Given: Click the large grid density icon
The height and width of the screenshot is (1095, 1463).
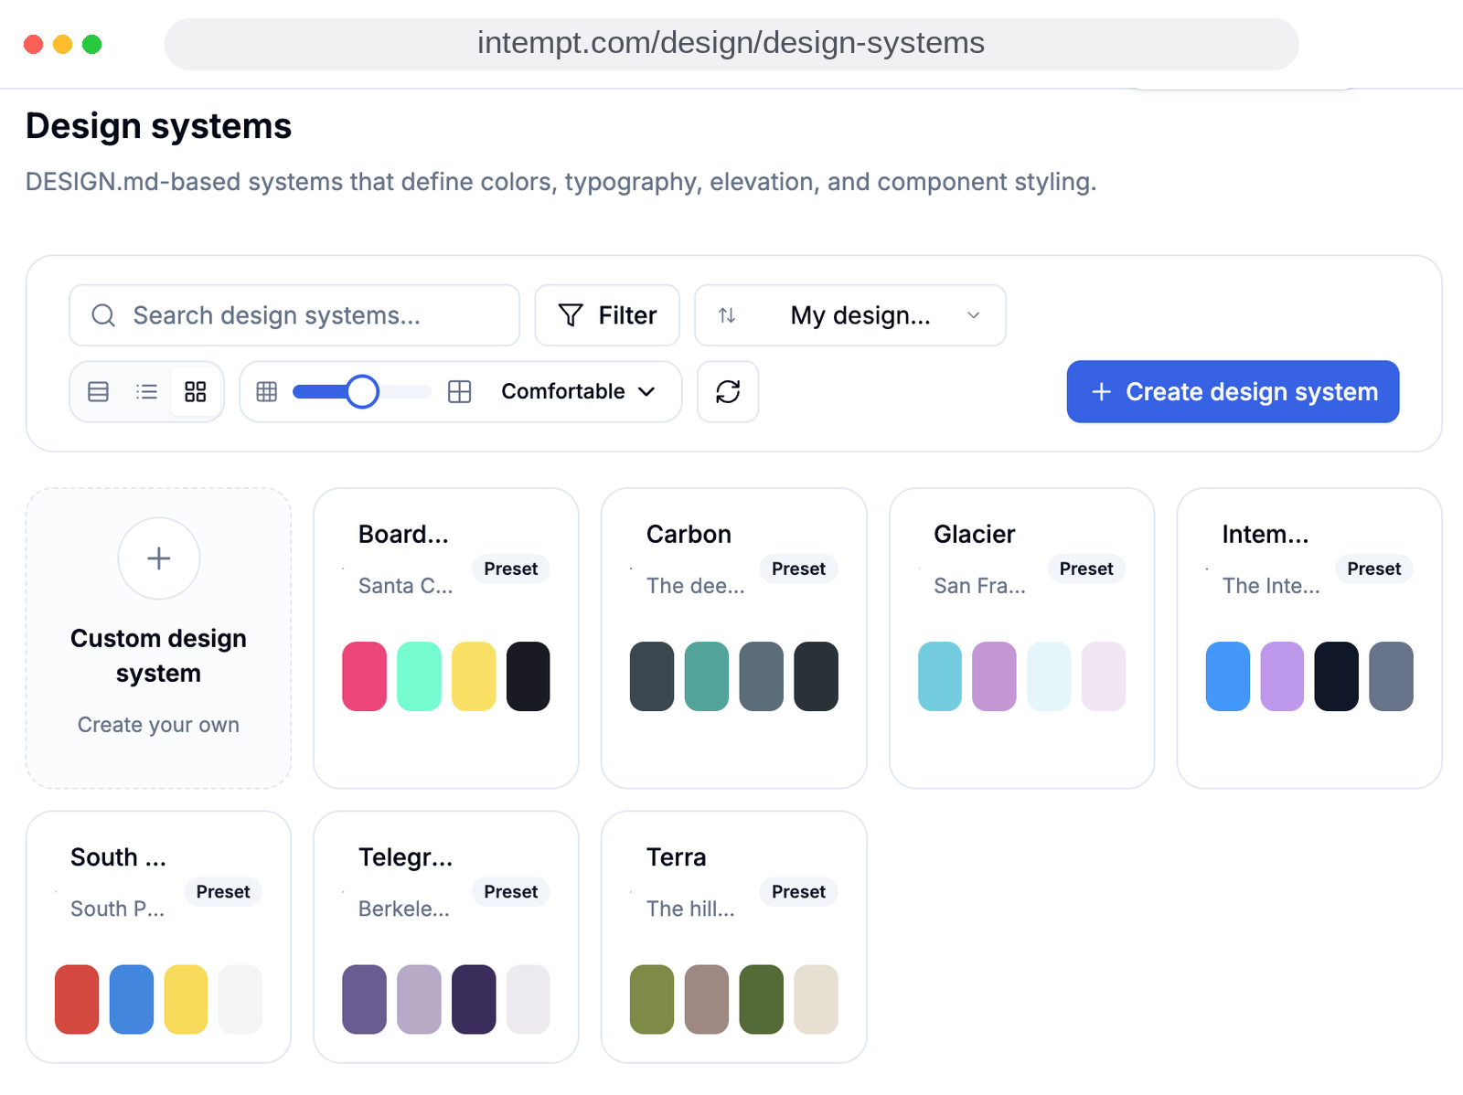Looking at the screenshot, I should pos(460,392).
